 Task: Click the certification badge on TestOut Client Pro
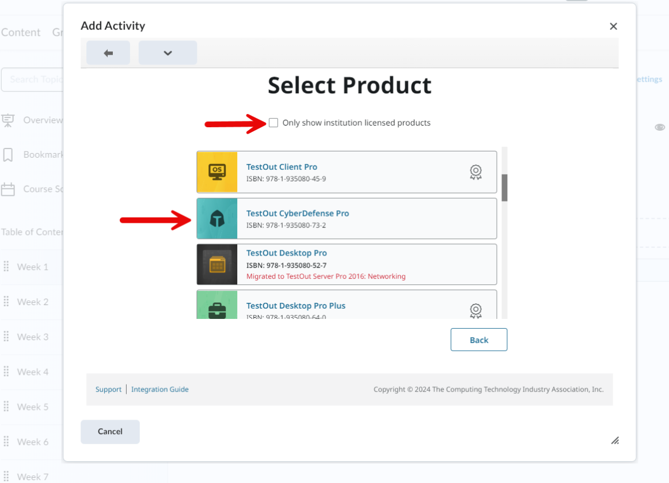point(476,172)
